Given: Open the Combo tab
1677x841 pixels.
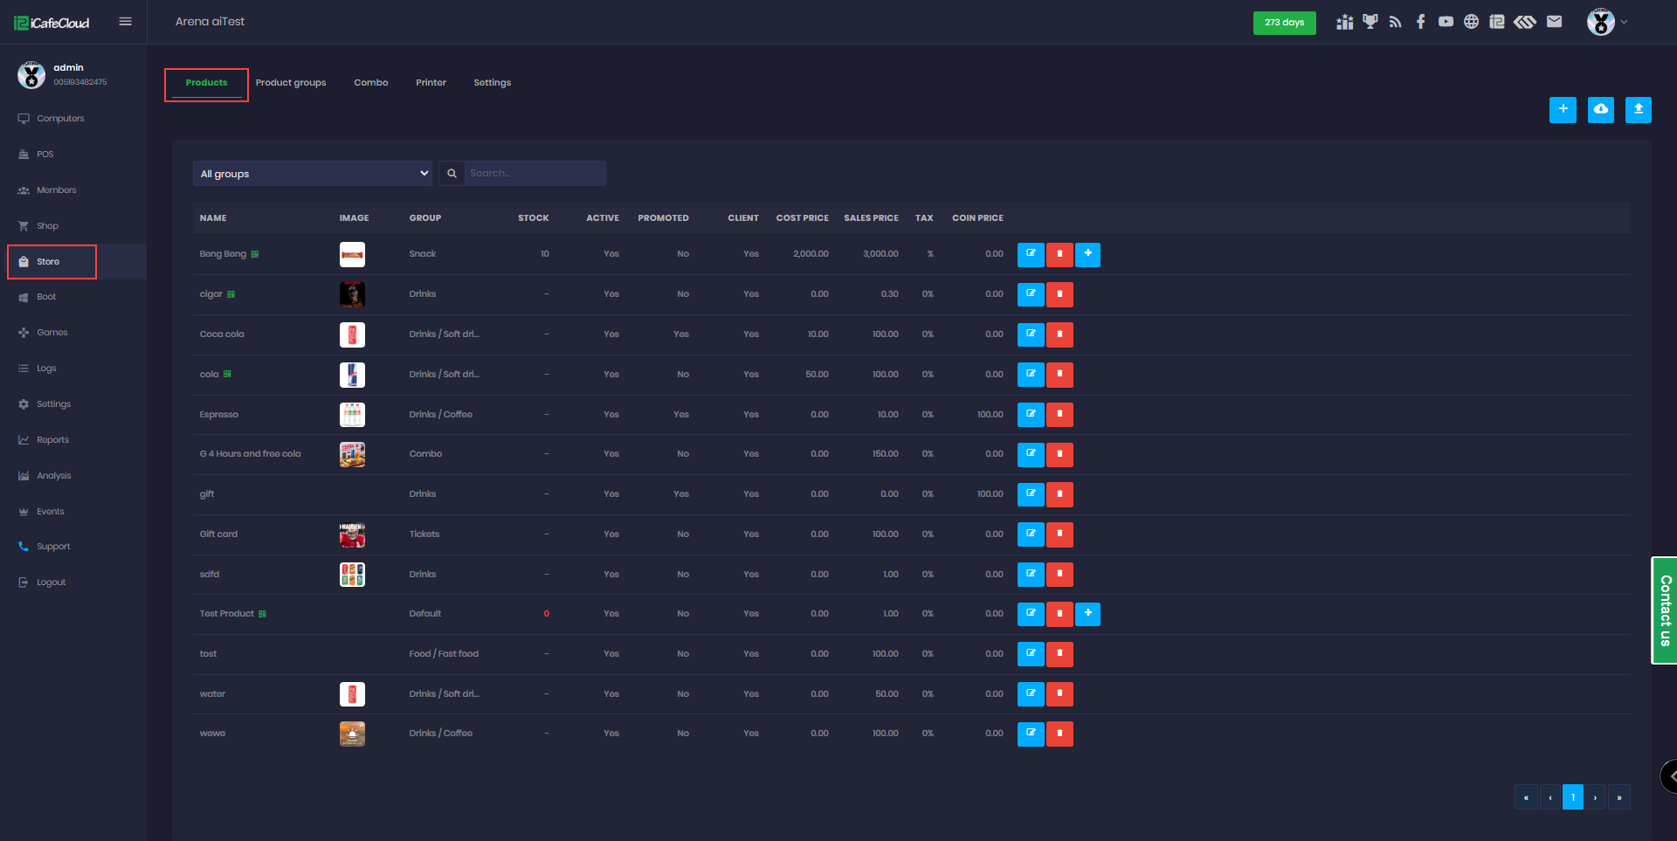Looking at the screenshot, I should pos(370,83).
